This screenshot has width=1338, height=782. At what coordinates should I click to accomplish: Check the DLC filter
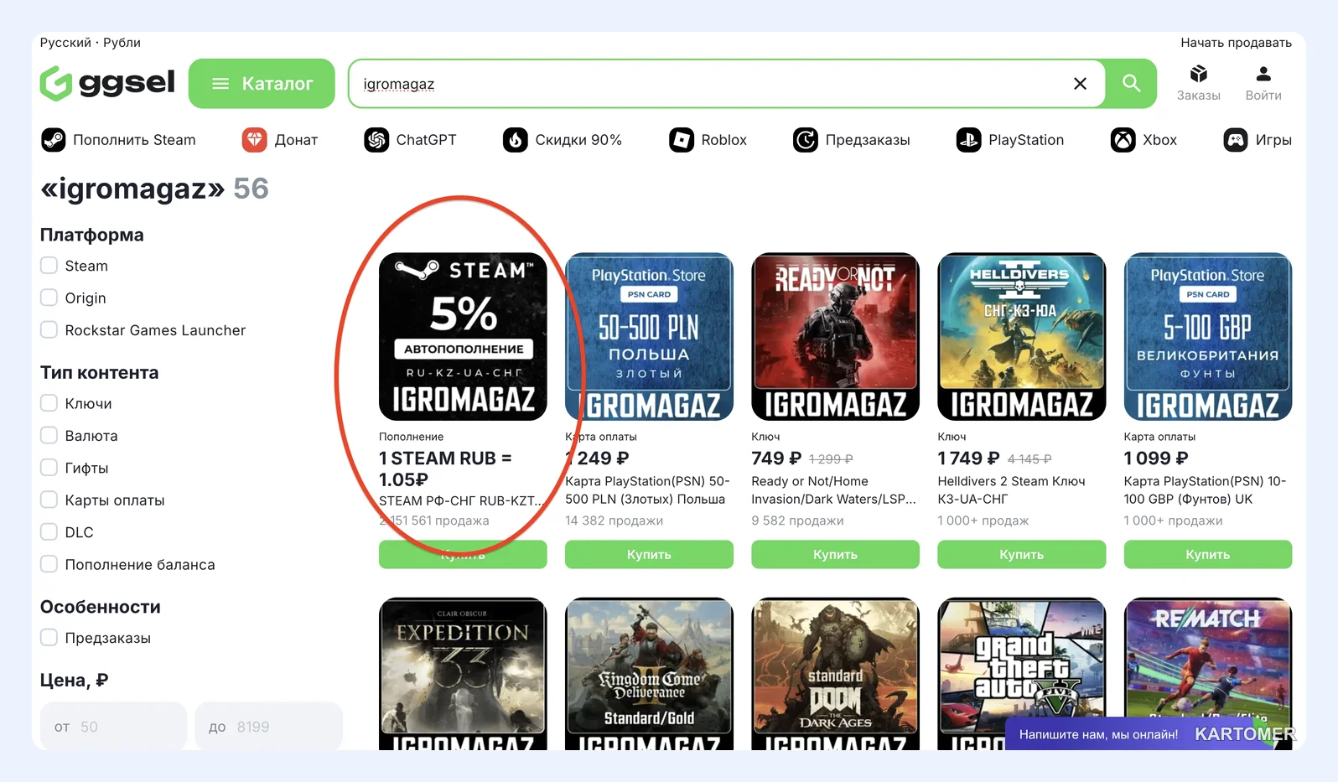click(x=49, y=532)
